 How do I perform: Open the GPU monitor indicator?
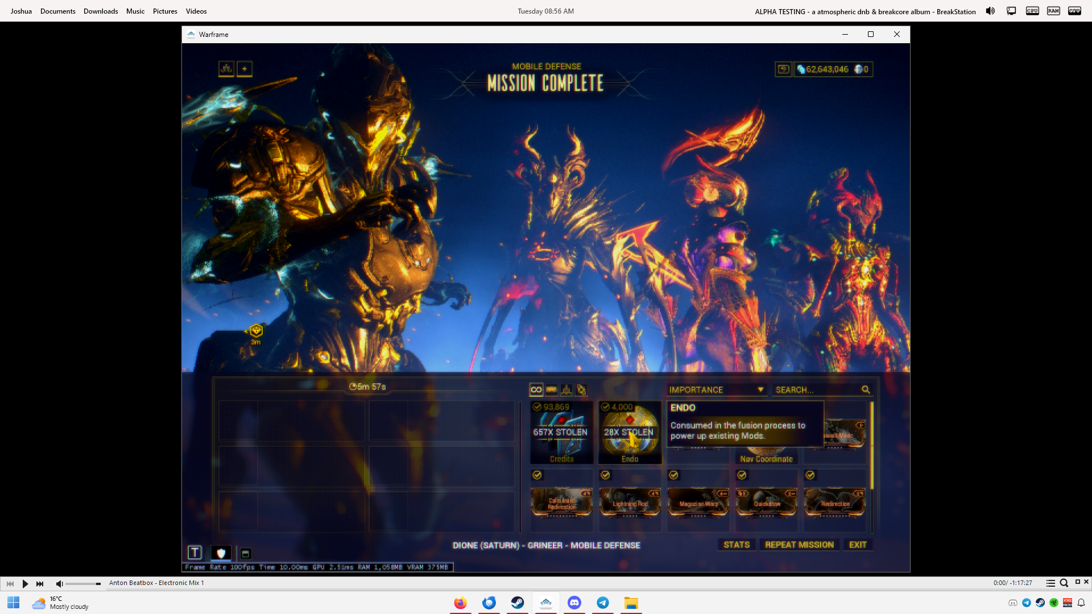point(1074,11)
